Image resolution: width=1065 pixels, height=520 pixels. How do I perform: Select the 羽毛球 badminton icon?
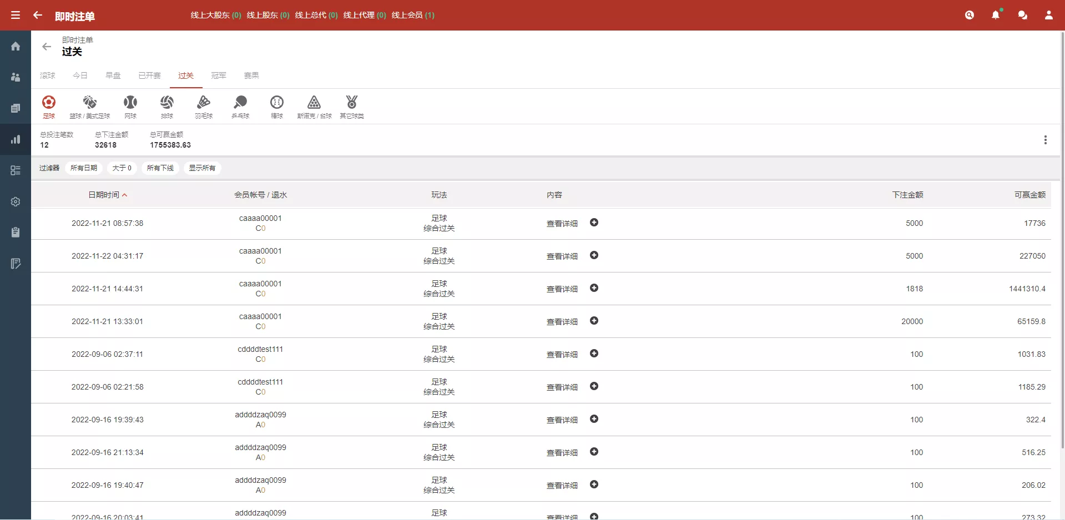(204, 107)
